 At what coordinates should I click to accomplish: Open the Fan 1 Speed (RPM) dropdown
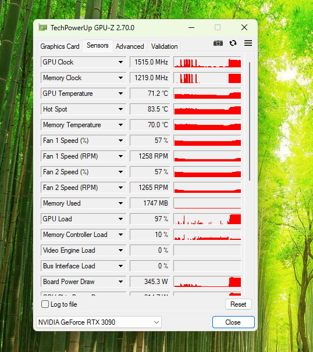coord(121,156)
